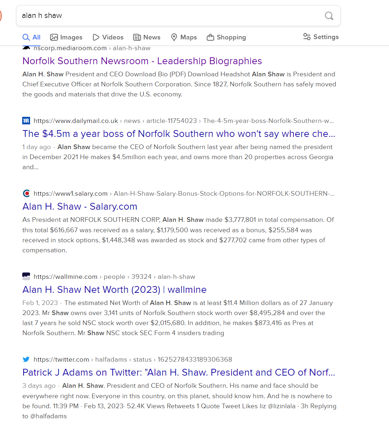
Task: Click the "1 day ago" date text
Action: 37,147
